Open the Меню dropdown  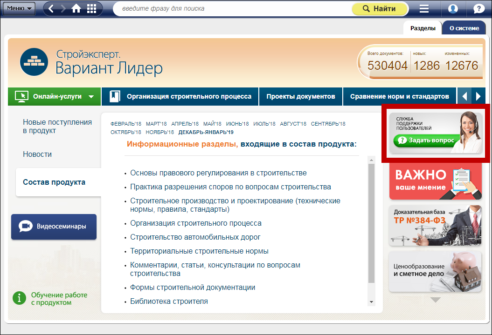click(19, 8)
